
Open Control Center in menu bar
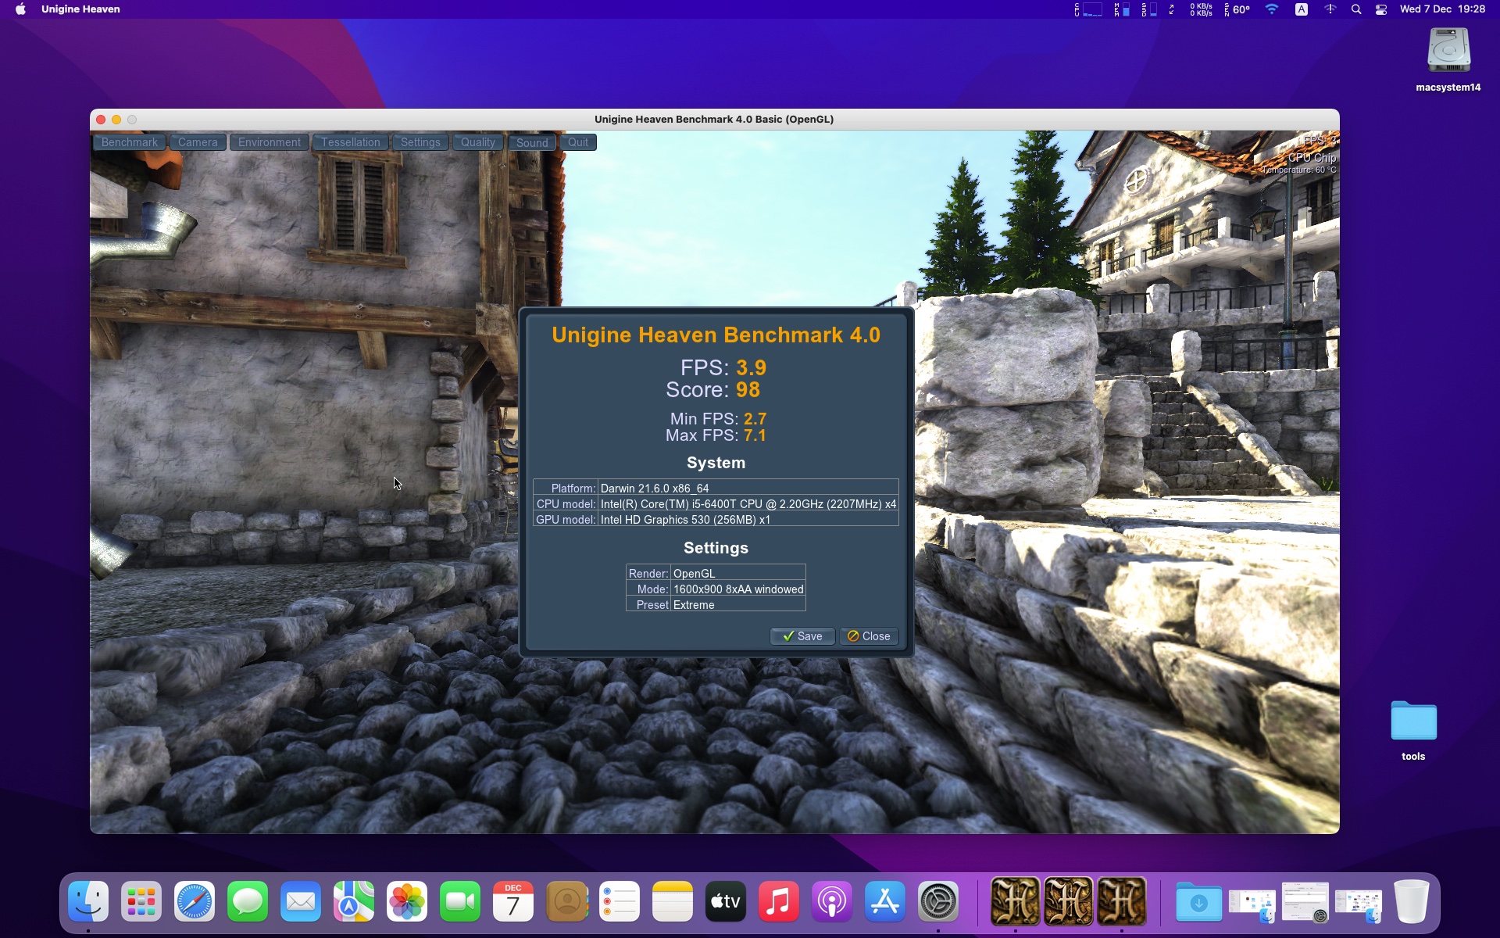click(1381, 9)
